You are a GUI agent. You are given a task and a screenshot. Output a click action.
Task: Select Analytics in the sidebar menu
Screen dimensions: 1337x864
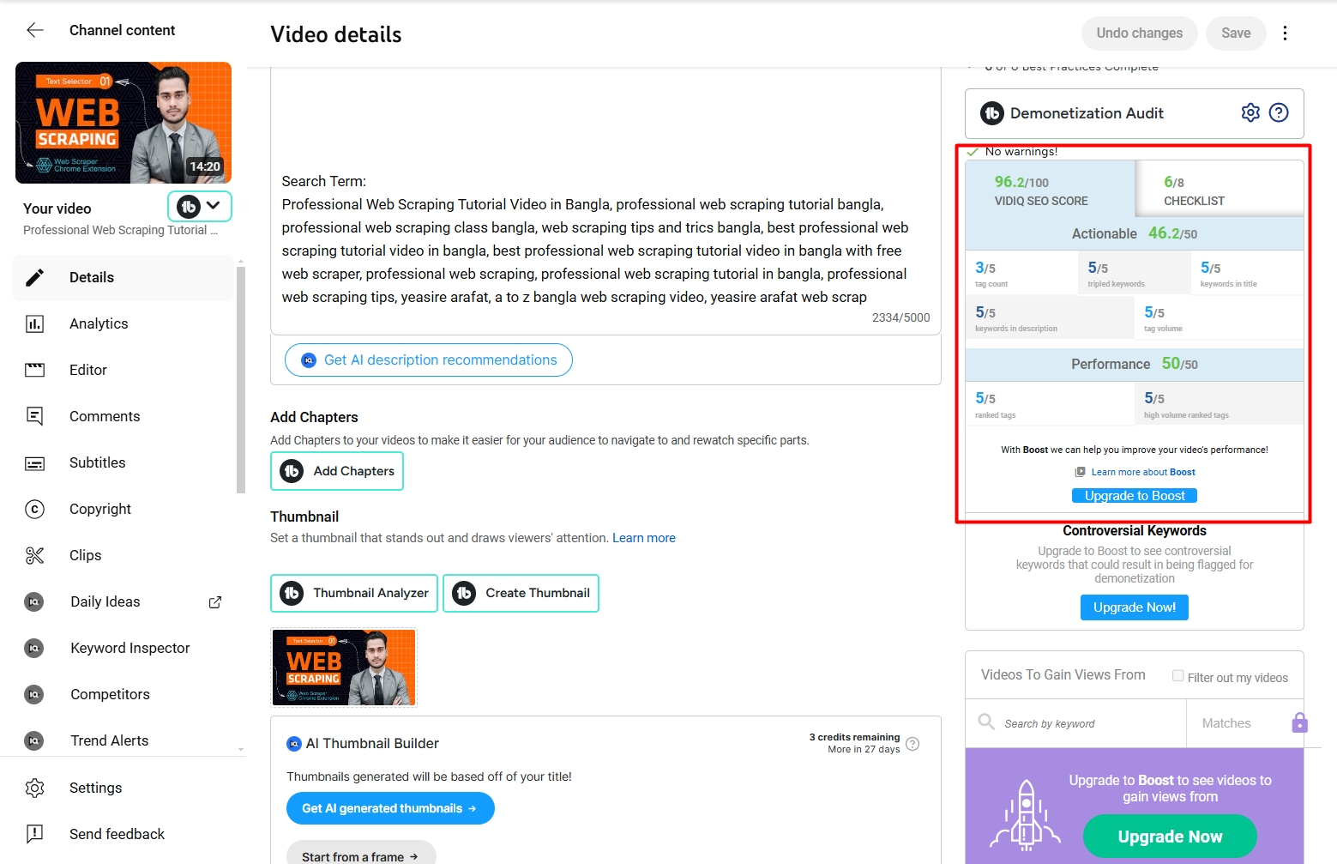coord(123,323)
